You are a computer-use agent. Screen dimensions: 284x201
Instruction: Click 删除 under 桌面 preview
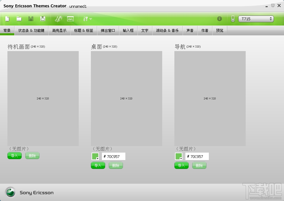pos(116,165)
